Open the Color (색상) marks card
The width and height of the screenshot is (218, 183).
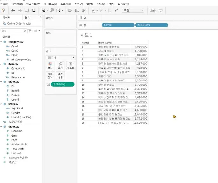[x=50, y=66]
